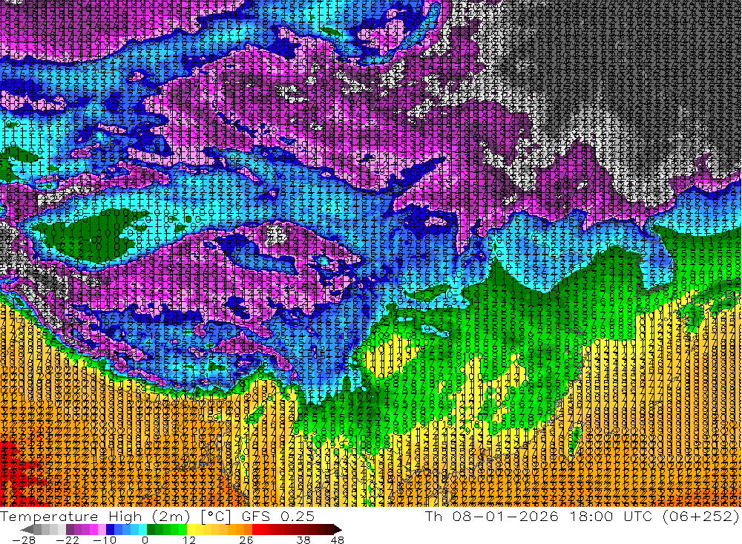This screenshot has width=742, height=544.
Task: Click the "GFS 0.25" model label
Action: [278, 516]
